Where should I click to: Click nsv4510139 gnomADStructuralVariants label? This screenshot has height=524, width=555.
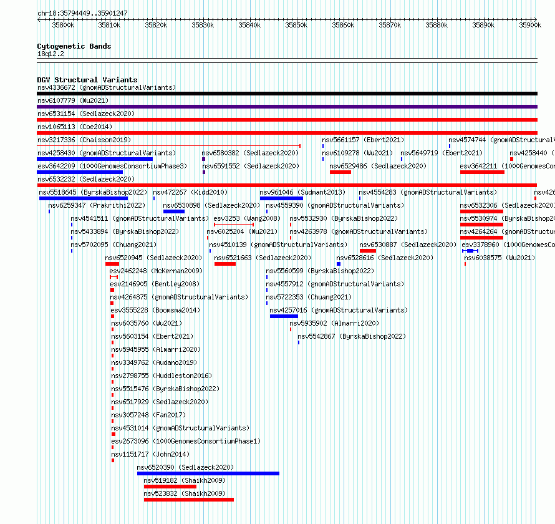[x=278, y=245]
